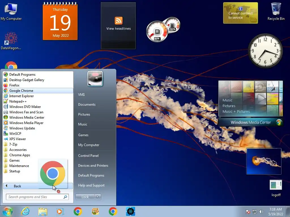Open the Recycle Bin desktop icon
Screen dimensions: 290x217
coord(276,11)
